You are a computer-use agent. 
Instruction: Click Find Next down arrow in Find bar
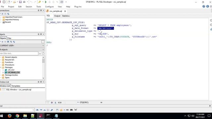41,110
